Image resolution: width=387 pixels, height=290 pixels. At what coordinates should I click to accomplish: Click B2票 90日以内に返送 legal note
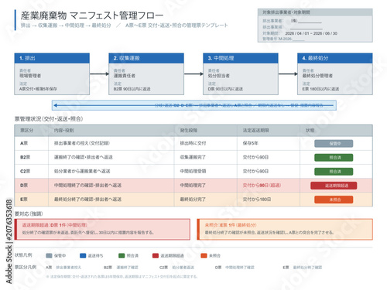click(132, 89)
